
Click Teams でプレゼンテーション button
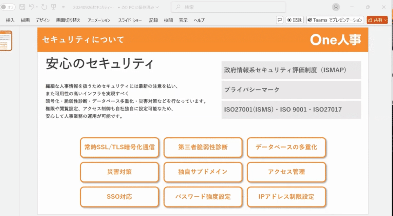(x=335, y=20)
